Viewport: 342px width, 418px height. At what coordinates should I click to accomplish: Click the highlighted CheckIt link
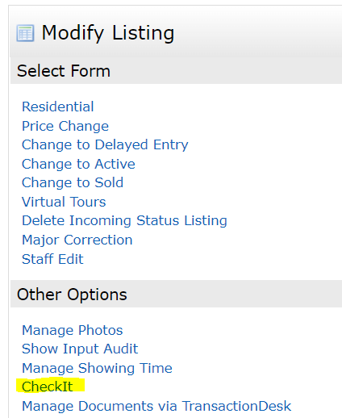[48, 387]
